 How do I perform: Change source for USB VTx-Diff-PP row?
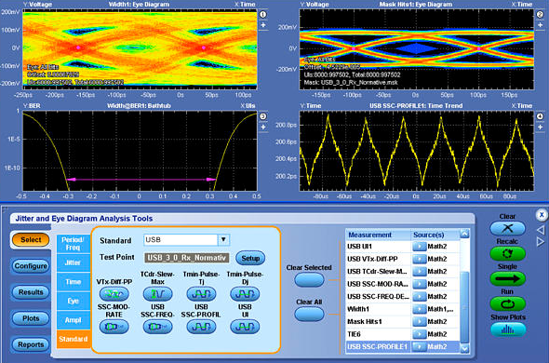pyautogui.click(x=419, y=259)
